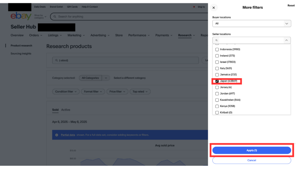Click the research keyword field (-abcd)
This screenshot has height=169, width=296.
(x=125, y=60)
